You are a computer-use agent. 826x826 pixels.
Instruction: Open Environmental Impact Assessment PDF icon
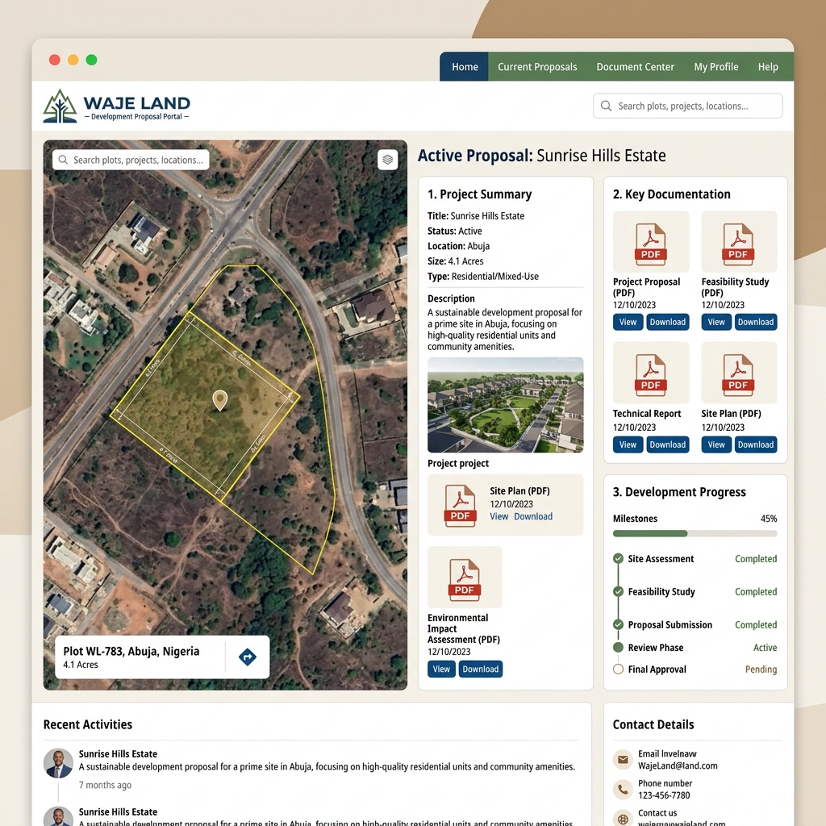(x=465, y=578)
